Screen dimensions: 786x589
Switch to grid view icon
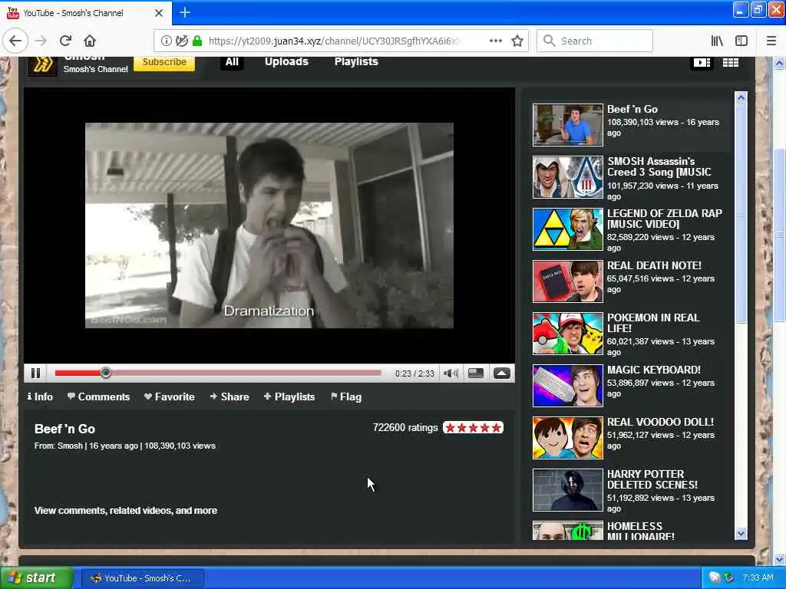coord(731,63)
